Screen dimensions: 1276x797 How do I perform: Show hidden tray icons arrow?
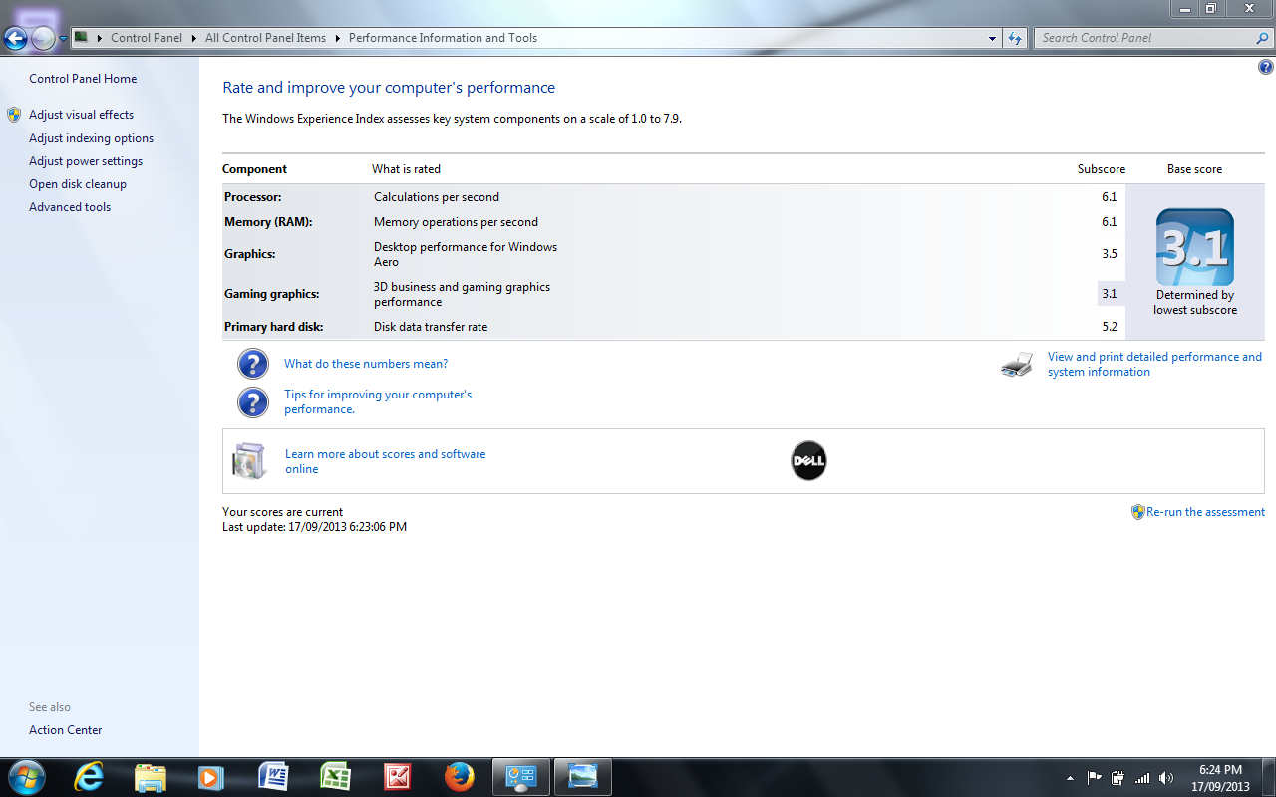tap(1070, 778)
